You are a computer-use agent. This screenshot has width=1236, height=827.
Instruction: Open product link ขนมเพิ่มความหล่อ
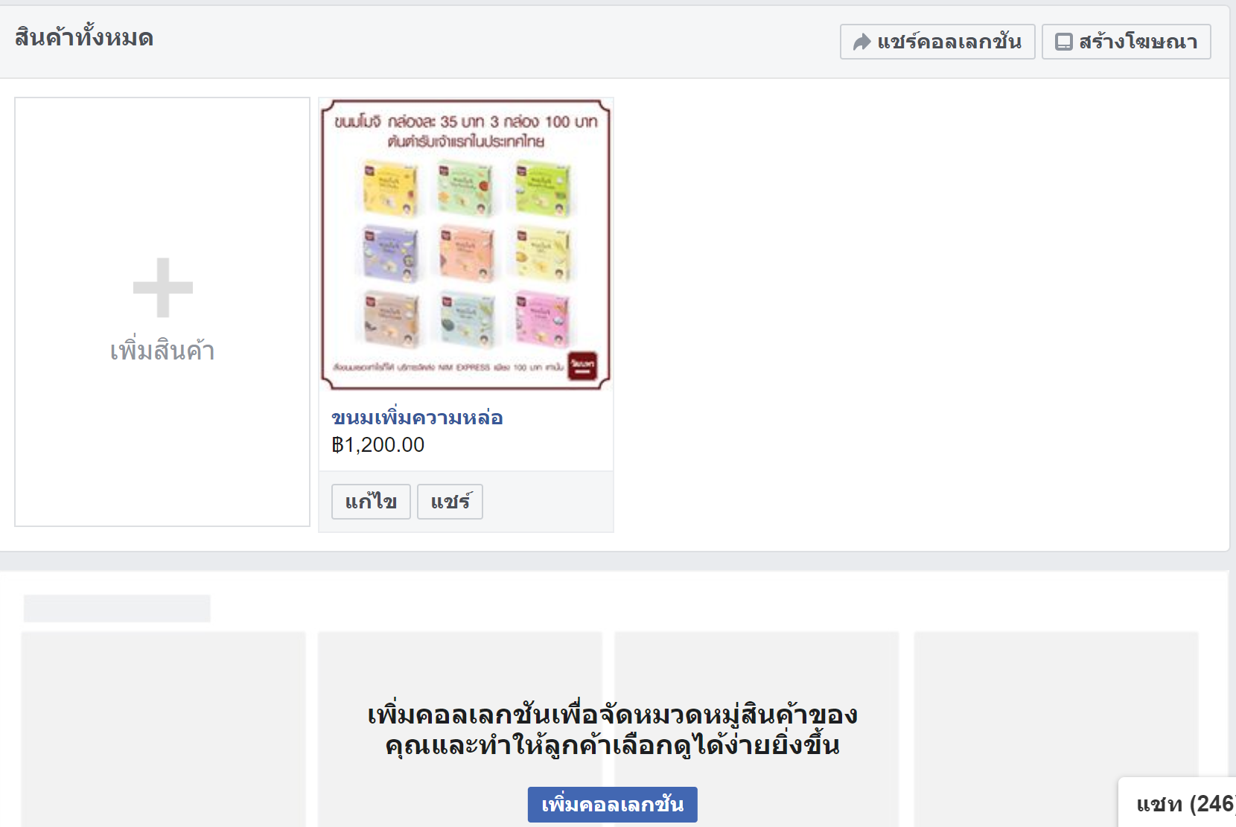coord(417,418)
